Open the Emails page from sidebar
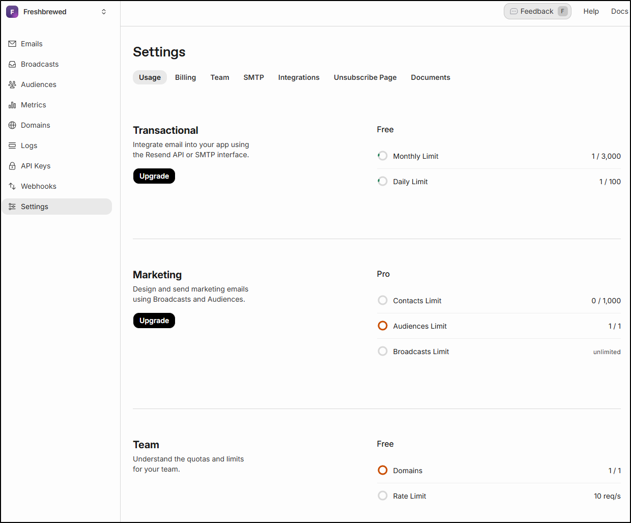Viewport: 631px width, 523px height. (x=57, y=44)
